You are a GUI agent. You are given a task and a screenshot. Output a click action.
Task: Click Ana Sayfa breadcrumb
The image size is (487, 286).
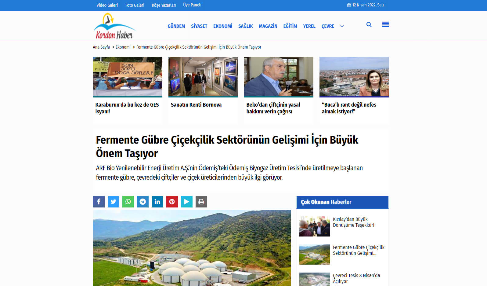click(101, 47)
